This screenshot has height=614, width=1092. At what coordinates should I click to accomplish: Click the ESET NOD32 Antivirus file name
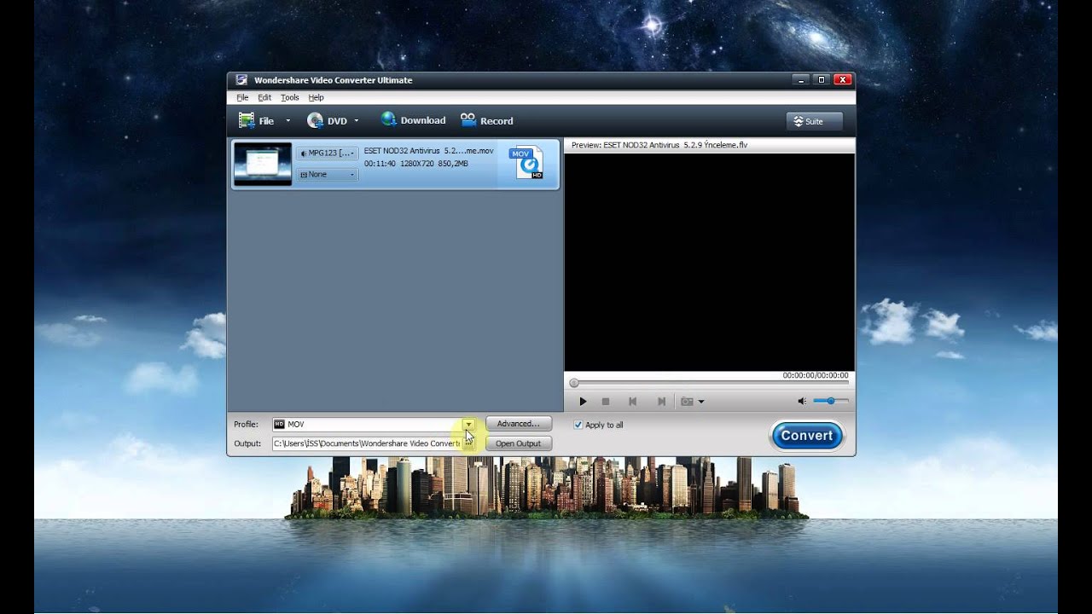pyautogui.click(x=428, y=150)
